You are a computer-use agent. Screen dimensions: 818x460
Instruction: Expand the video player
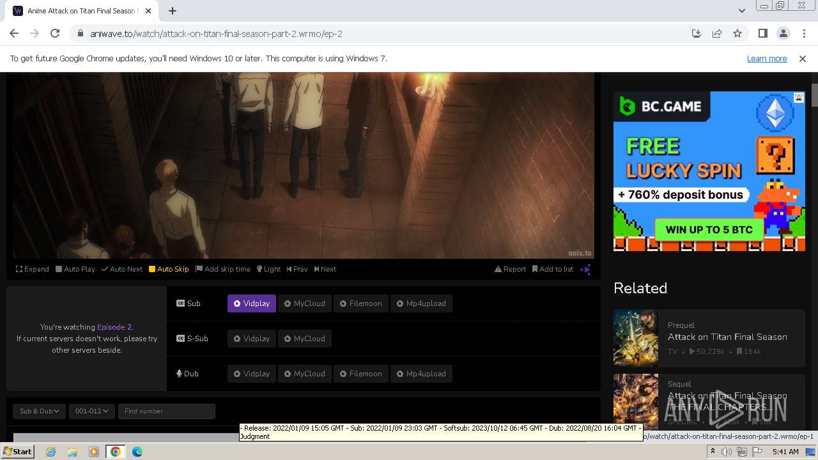(33, 269)
